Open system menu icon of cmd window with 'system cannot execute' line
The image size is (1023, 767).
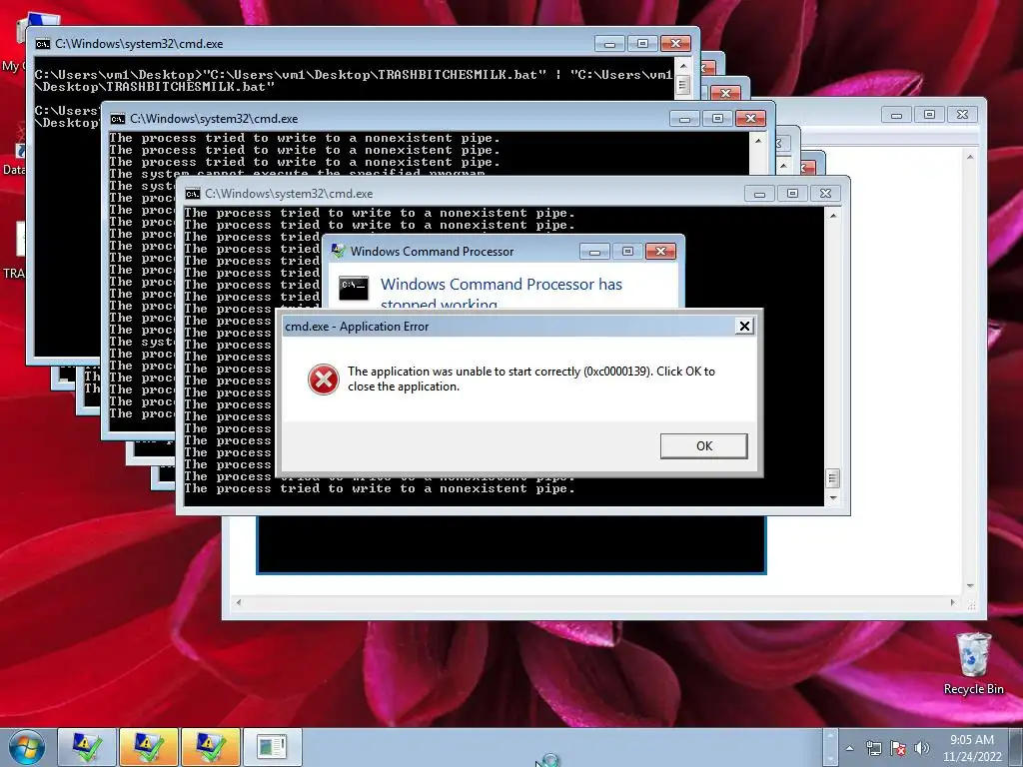[118, 119]
